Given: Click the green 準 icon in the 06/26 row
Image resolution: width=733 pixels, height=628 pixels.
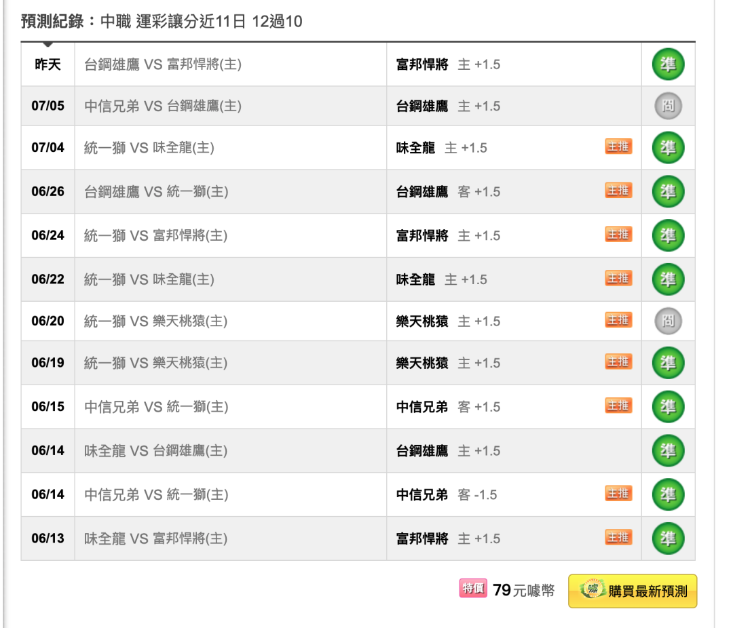Looking at the screenshot, I should point(668,191).
